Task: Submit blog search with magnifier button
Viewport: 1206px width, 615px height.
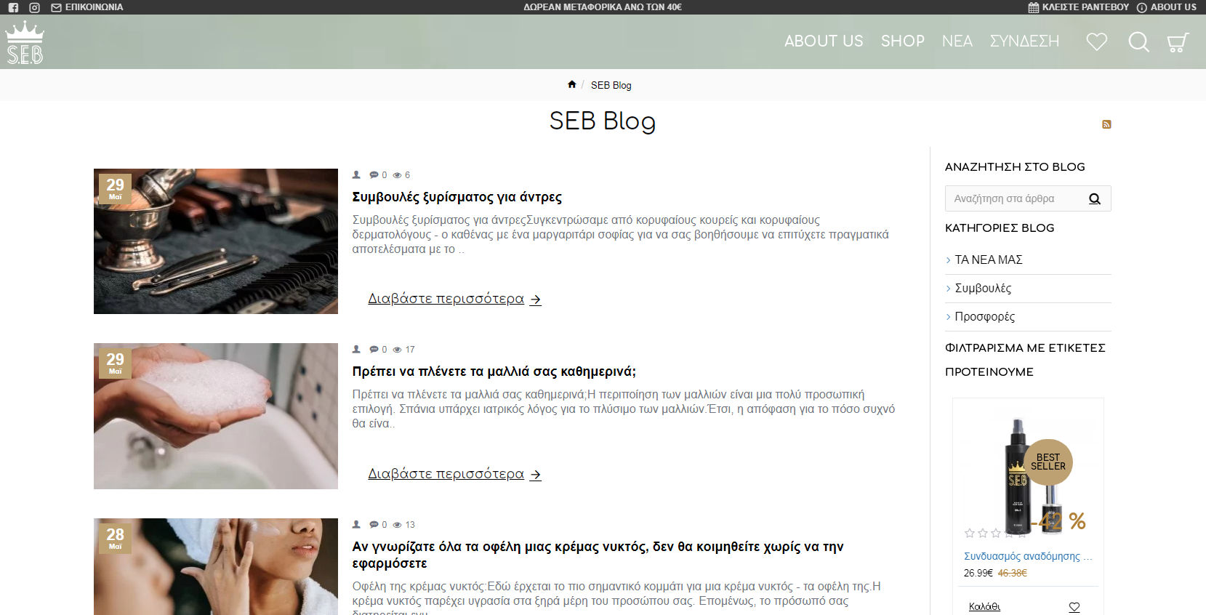Action: 1094,198
